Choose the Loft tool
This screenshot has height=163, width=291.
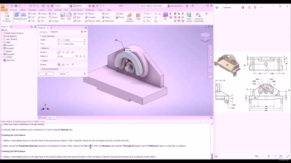coord(31,17)
